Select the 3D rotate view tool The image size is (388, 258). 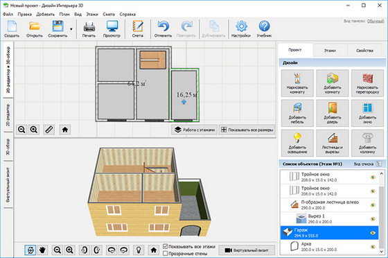[30, 250]
